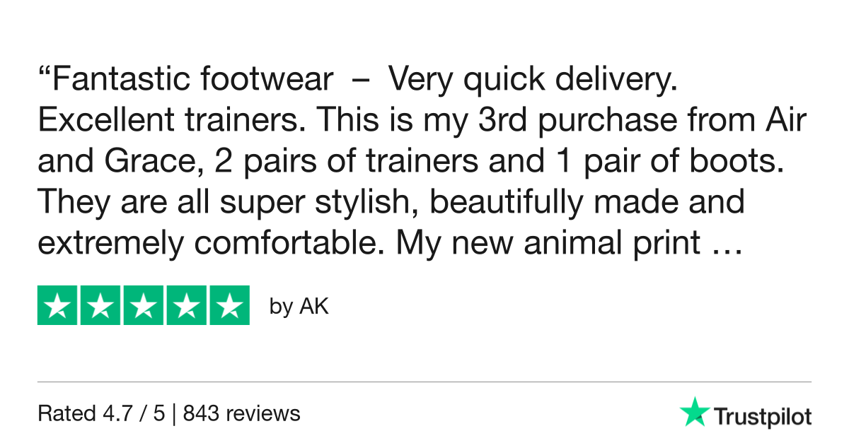Open the Trustpilot wordmark link

click(x=762, y=417)
